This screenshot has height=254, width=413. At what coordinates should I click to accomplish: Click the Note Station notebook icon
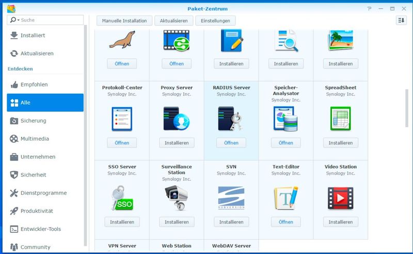tap(231, 41)
